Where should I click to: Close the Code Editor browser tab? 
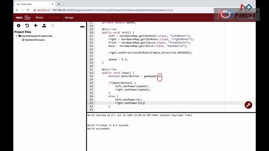coord(53,4)
